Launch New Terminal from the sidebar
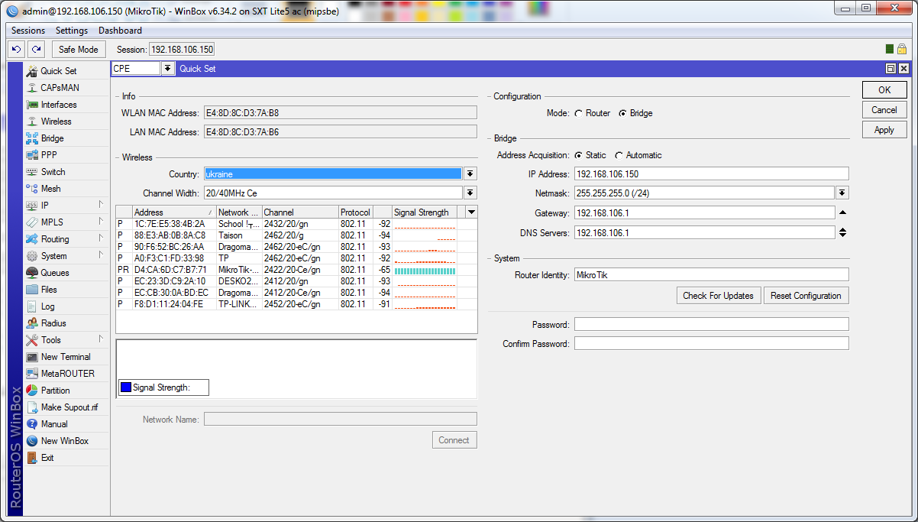 [x=65, y=357]
